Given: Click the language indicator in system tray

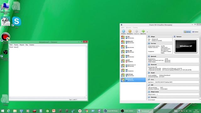Looking at the screenshot, I should pos(190,111).
